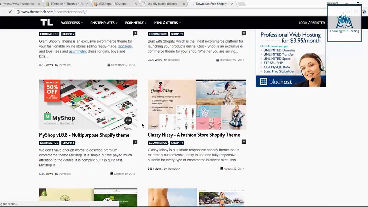Click the ECOMMERCE tag under Classy Missy
Screen dimensions: 368x207
pyautogui.click(x=158, y=143)
